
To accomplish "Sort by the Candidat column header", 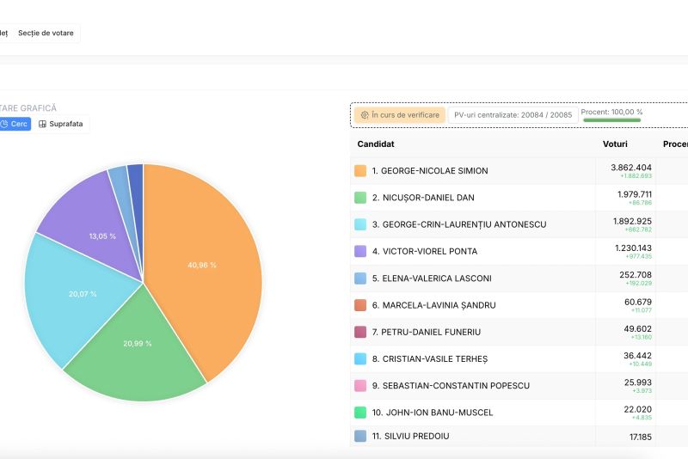I will [376, 144].
